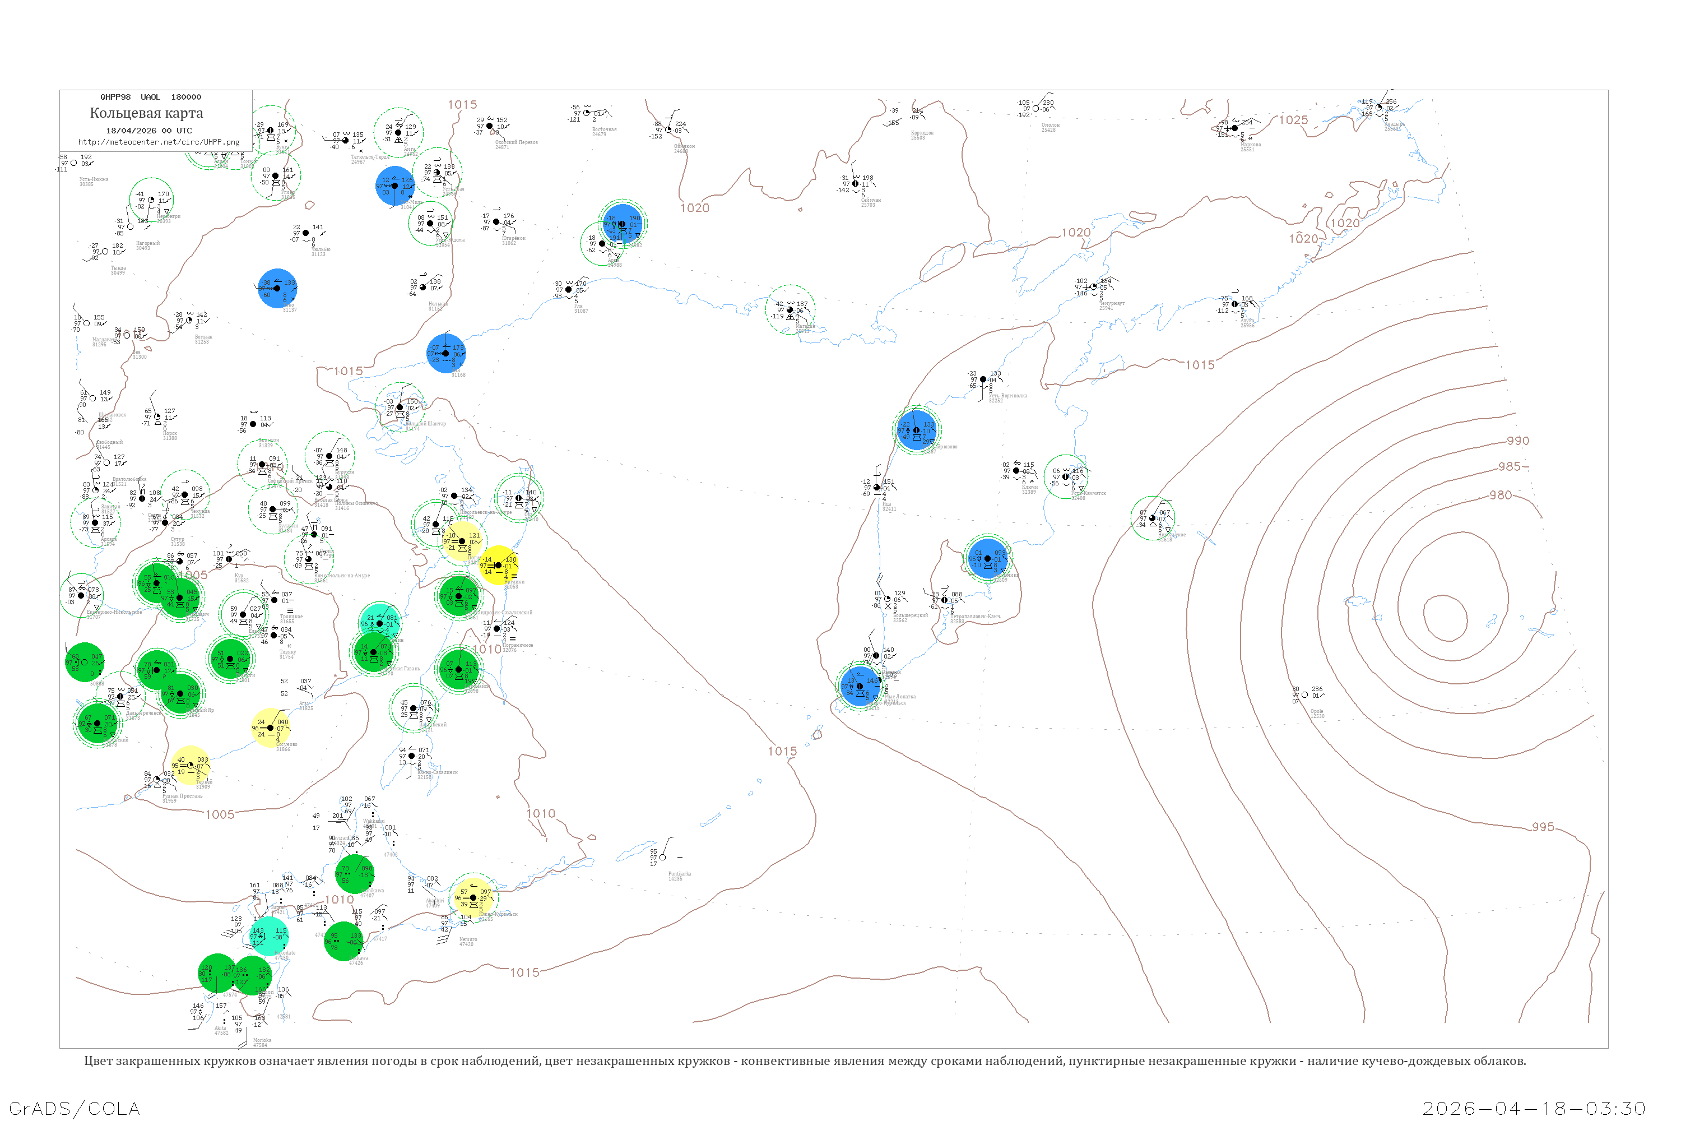Click the dashed green Амга station ring 24962
The image size is (1681, 1121).
(398, 133)
